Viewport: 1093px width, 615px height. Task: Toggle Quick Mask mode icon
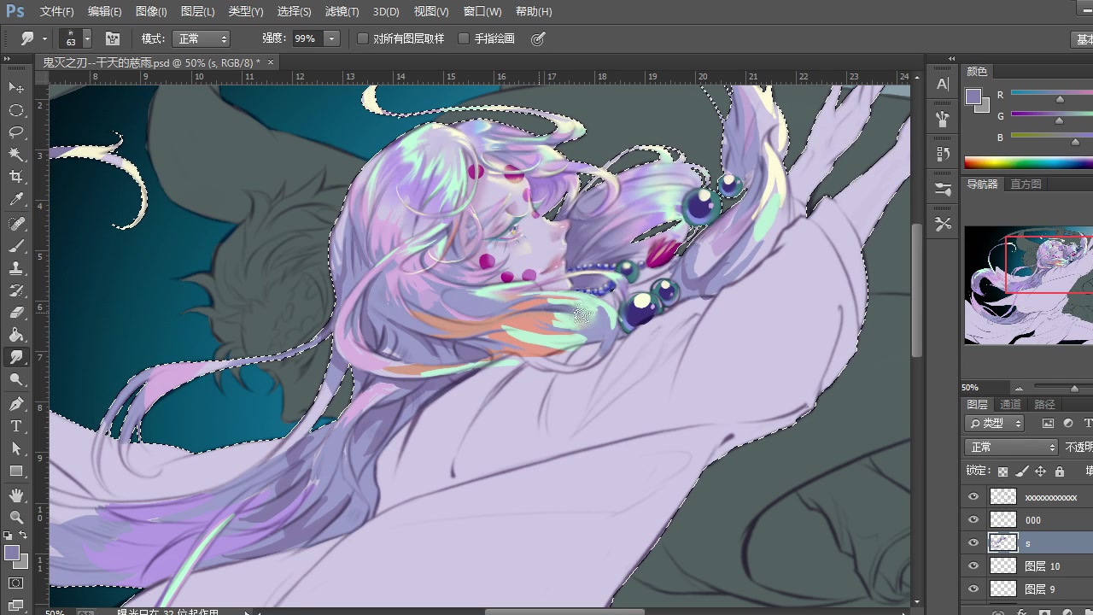point(16,584)
